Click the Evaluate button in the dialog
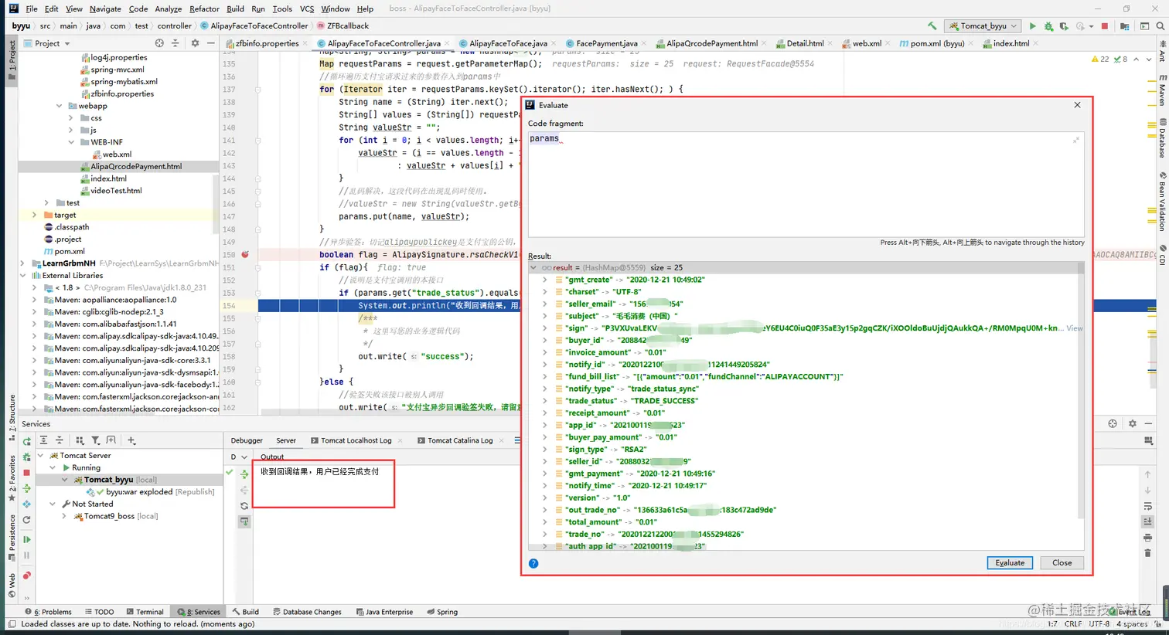This screenshot has width=1169, height=635. (x=1010, y=563)
